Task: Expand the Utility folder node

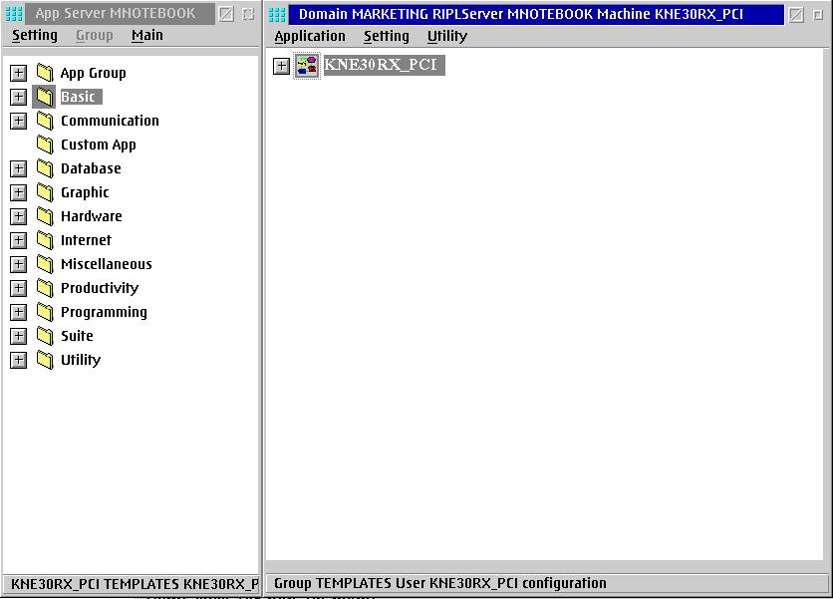Action: point(18,360)
